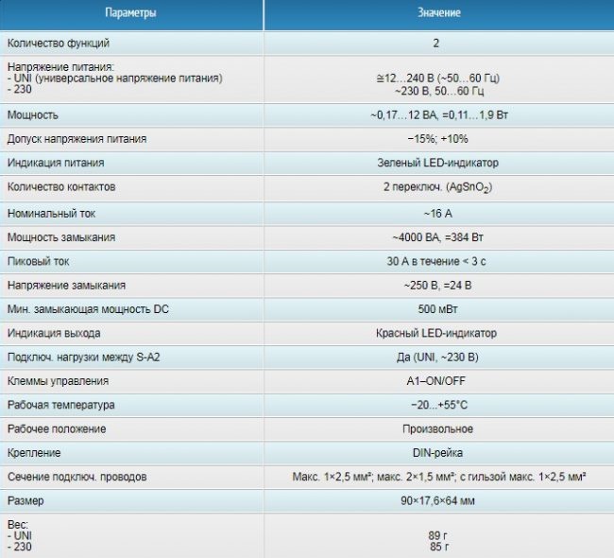Select the "~0,17…12 ВА, =0,11…1,9 Вт" power value
614x558 pixels.
coord(435,114)
